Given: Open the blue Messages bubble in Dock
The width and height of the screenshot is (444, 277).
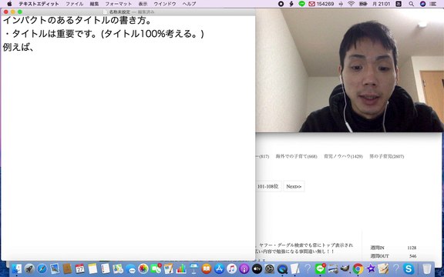Looking at the screenshot, I should click(x=130, y=269).
